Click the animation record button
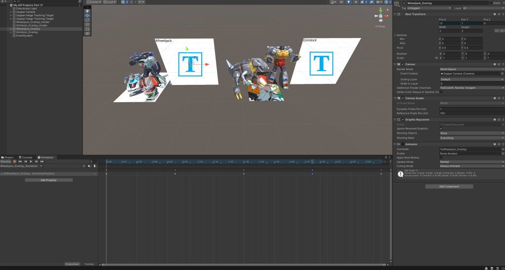The width and height of the screenshot is (505, 270). coord(15,161)
